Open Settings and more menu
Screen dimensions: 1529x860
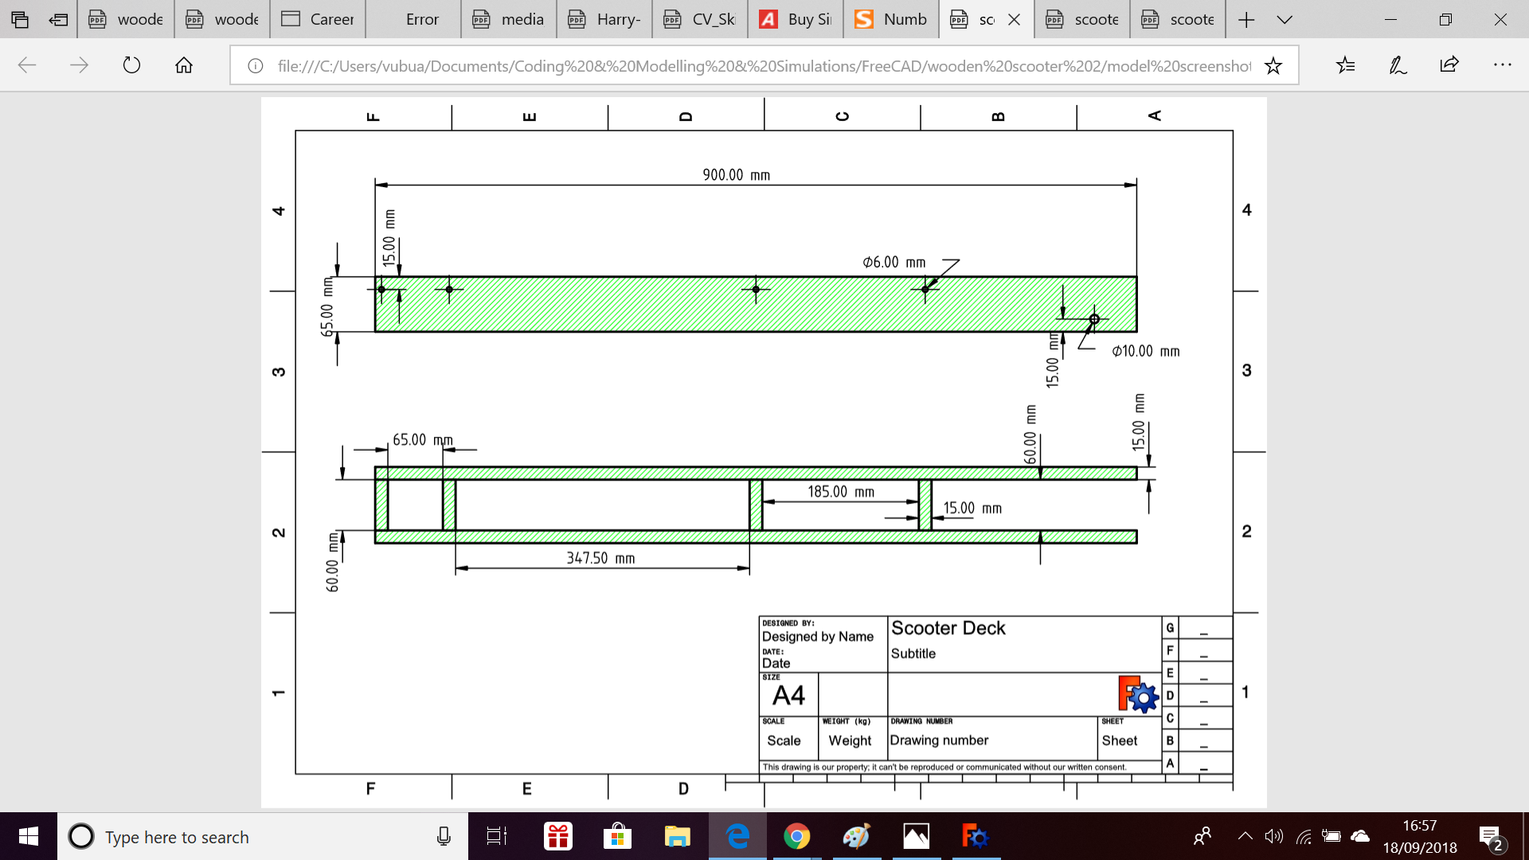1502,65
